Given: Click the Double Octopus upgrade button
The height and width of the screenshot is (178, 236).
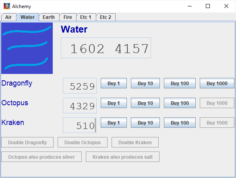Looking at the screenshot, I should (83, 142).
